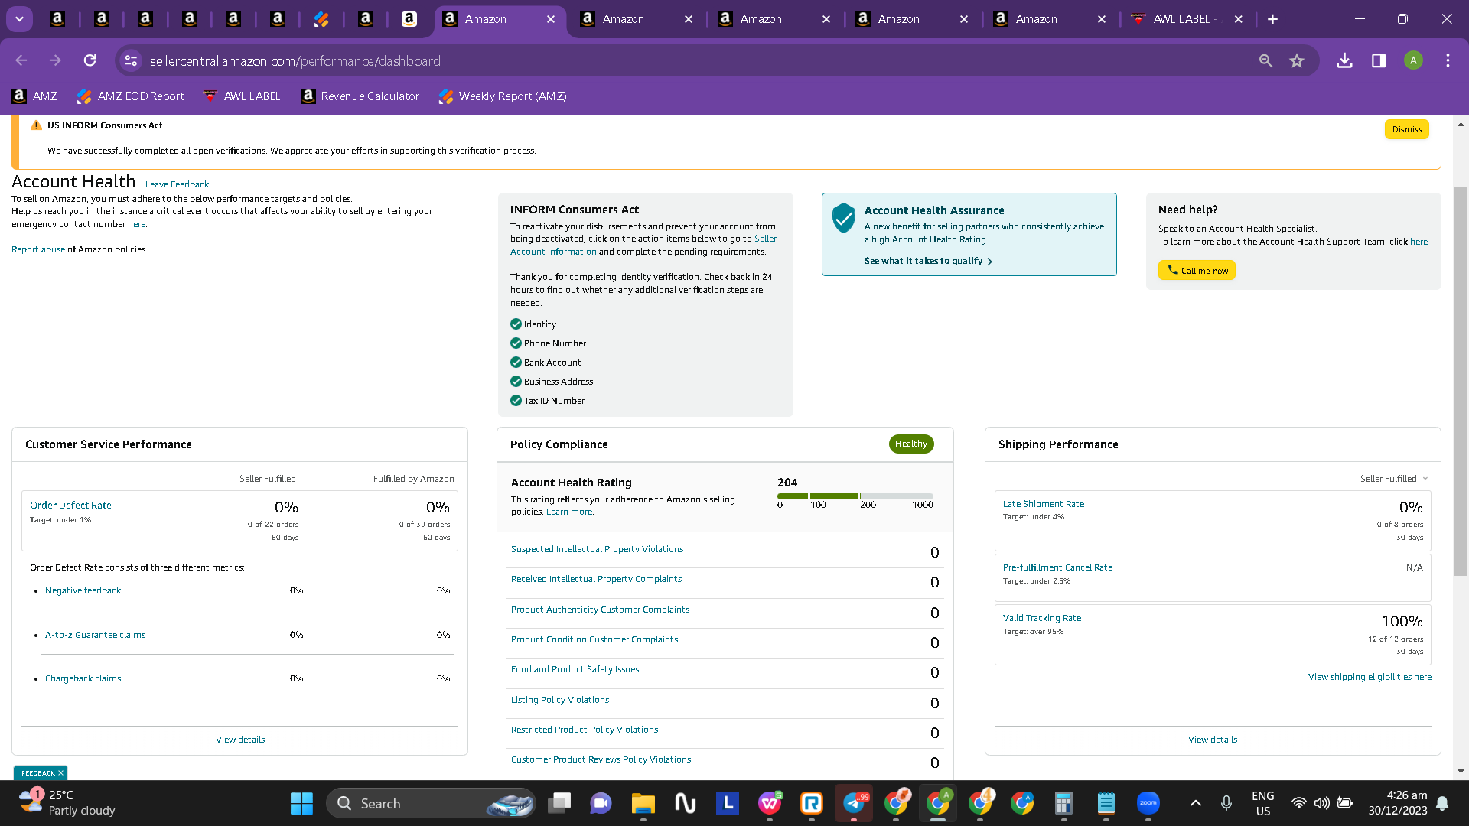This screenshot has height=826, width=1469.
Task: Open the Order Defect Rate link
Action: pyautogui.click(x=70, y=505)
